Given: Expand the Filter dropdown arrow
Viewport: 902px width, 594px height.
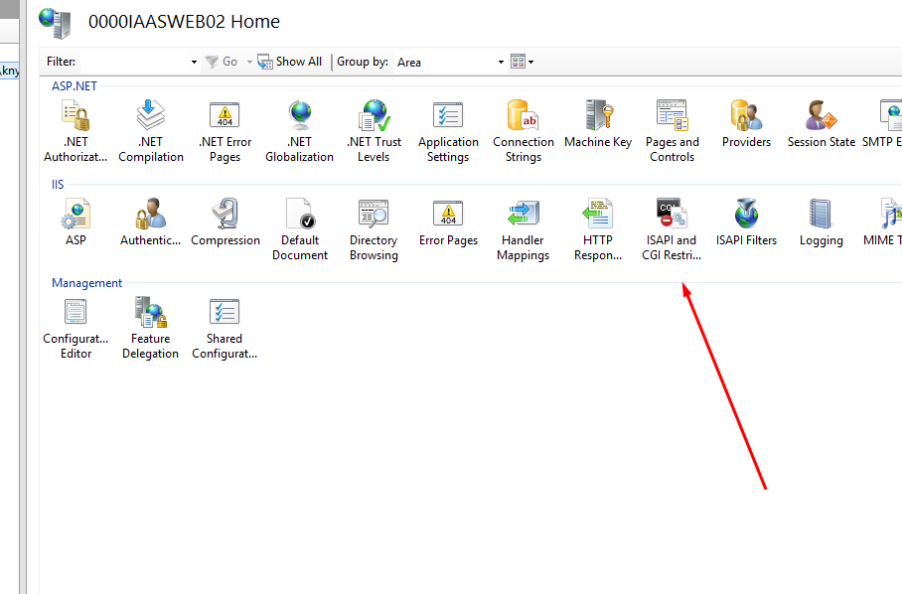Looking at the screenshot, I should [194, 62].
